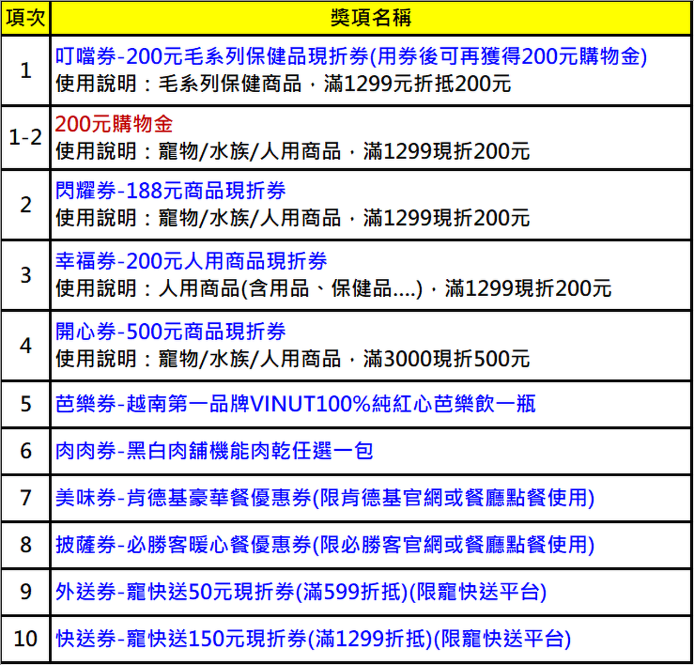The width and height of the screenshot is (694, 665).
Task: Open the 快送券 寵快送150元現折券 link
Action: pos(313,639)
